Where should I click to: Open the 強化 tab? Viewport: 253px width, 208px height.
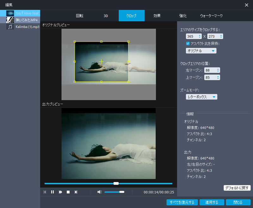point(183,15)
